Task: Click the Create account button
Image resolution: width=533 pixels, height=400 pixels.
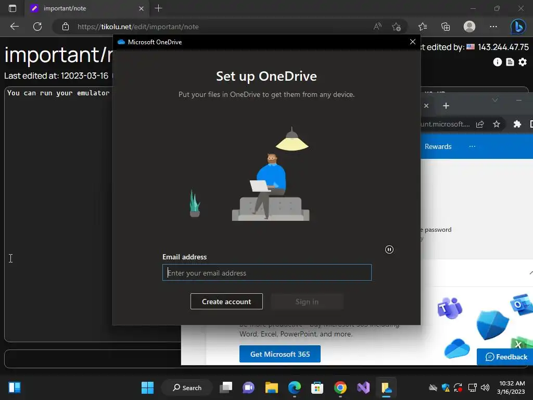Action: coord(226,302)
